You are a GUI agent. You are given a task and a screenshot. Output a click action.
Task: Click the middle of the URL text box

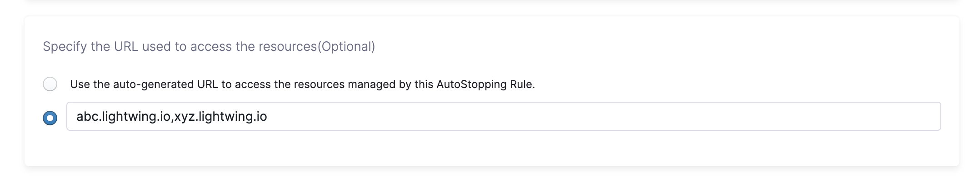point(504,116)
